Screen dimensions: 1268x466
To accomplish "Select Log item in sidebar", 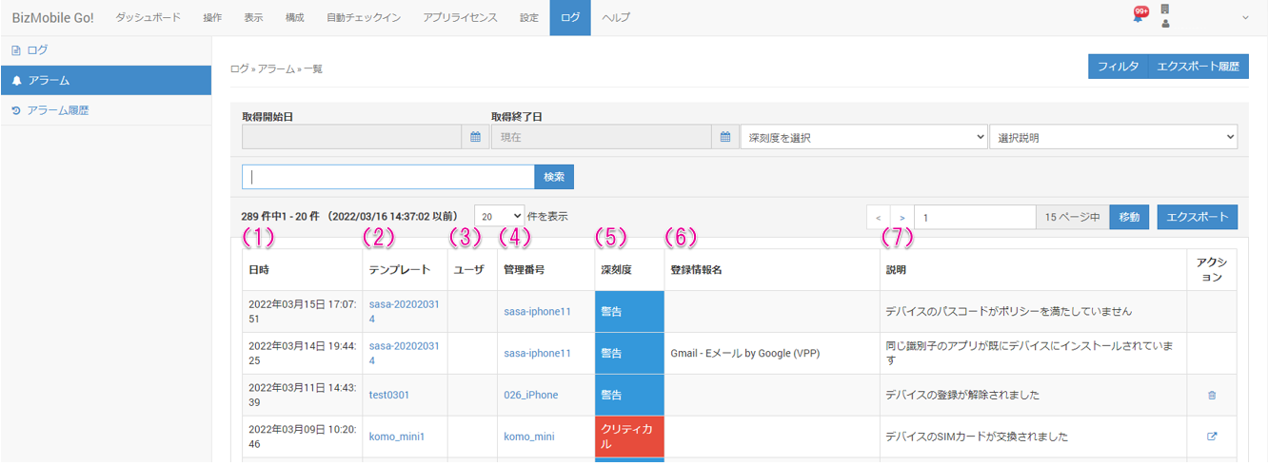I will [x=37, y=49].
